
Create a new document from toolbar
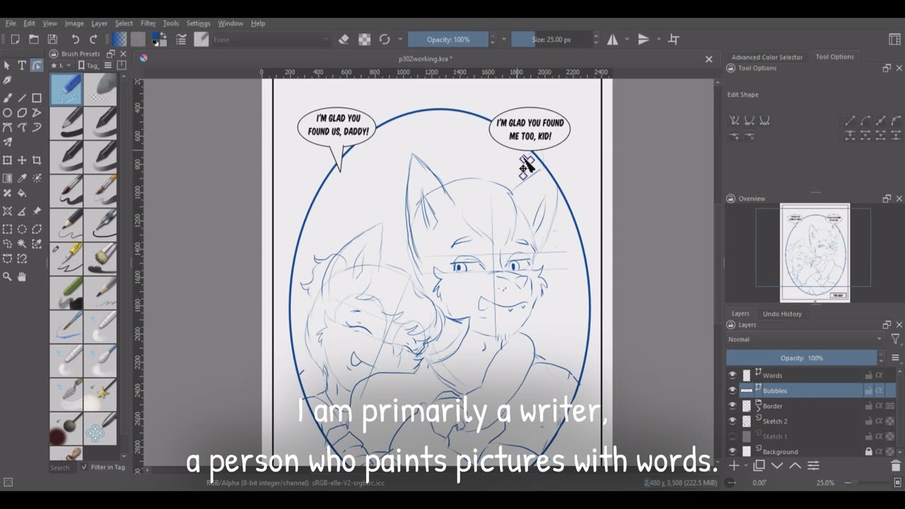(15, 40)
